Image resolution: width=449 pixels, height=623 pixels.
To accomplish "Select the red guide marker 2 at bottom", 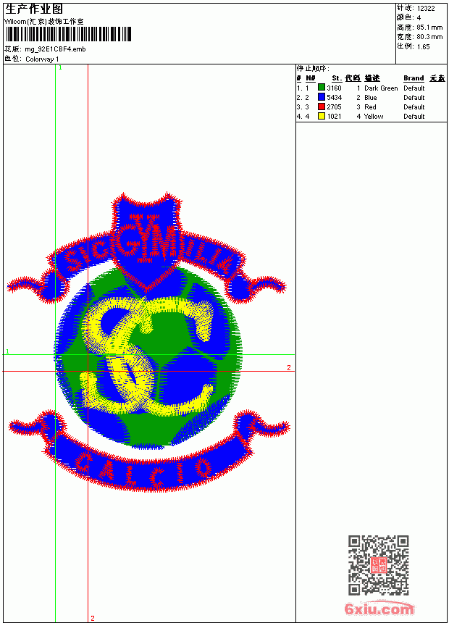I will click(93, 618).
